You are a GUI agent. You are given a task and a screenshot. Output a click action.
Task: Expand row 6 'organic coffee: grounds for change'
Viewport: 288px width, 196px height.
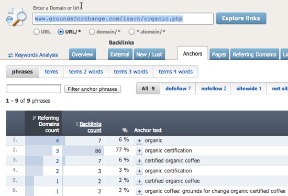139,191
